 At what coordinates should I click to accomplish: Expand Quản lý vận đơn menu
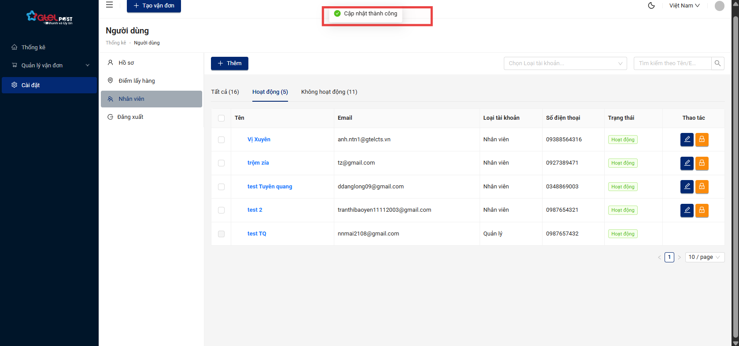[49, 65]
